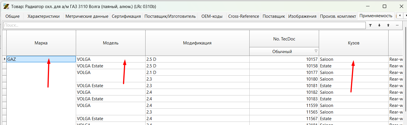Click the filter funnel icon beside search
This screenshot has height=125, width=407.
[x=370, y=25]
